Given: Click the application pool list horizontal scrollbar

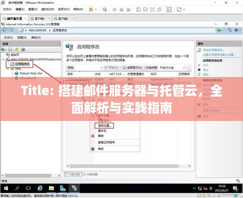Looking at the screenshot, I should pos(124,166).
